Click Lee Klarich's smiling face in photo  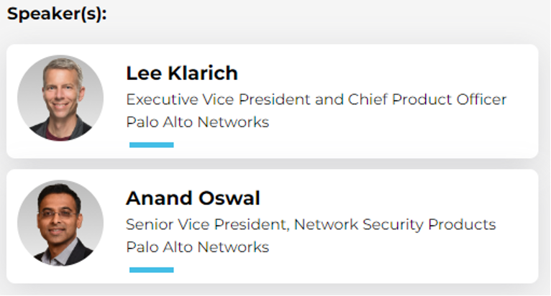62,93
